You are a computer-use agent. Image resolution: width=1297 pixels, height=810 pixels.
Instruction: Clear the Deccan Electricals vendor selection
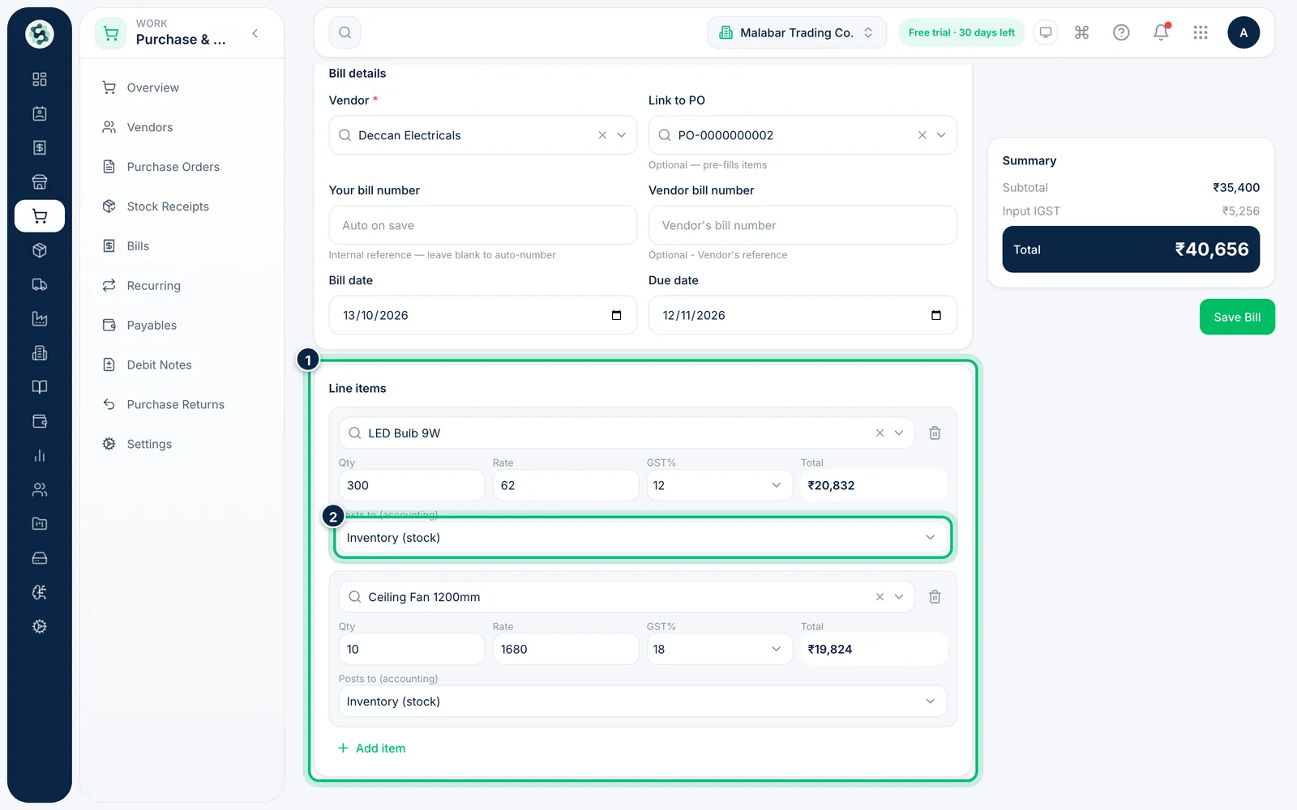[602, 135]
